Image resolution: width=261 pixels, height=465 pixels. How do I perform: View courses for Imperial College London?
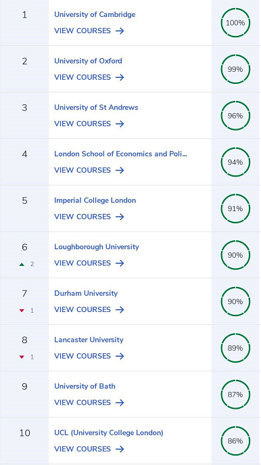point(89,217)
